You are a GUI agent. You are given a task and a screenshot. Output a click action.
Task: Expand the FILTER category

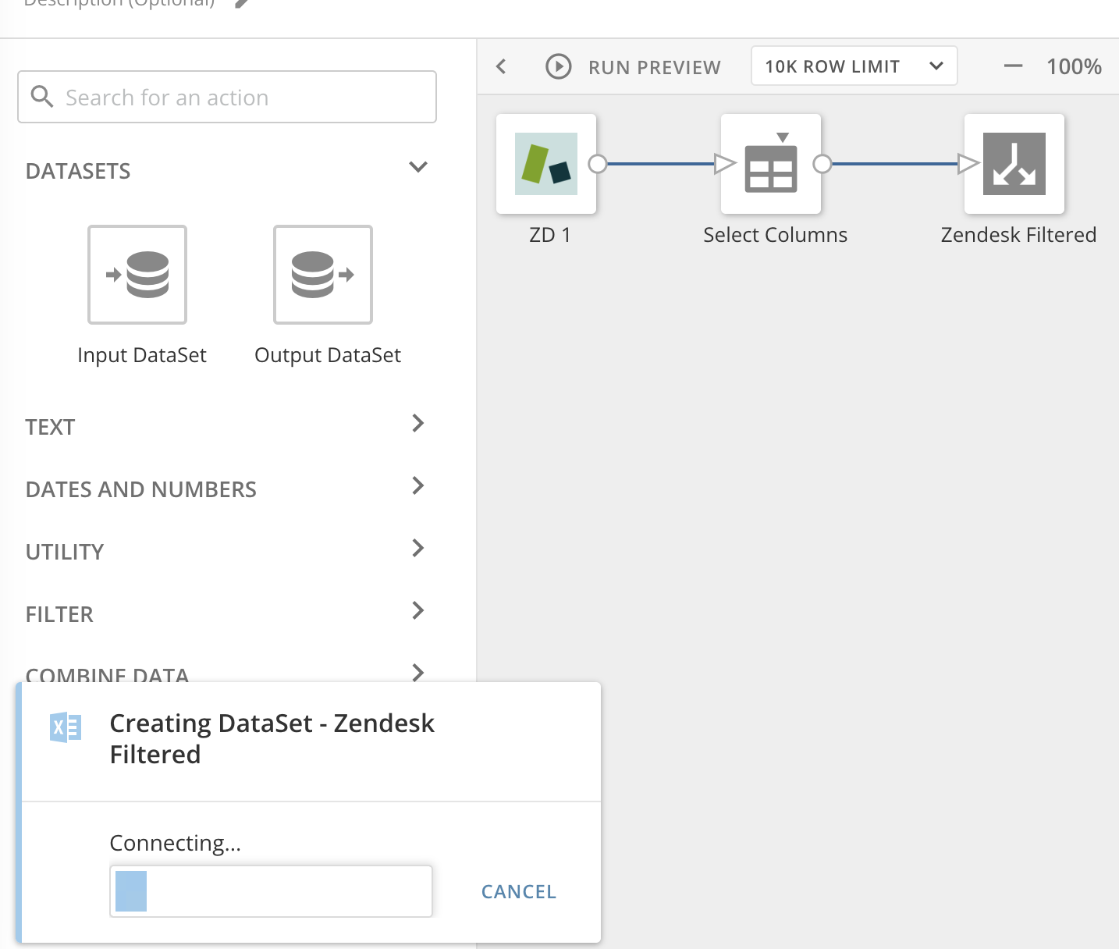[x=419, y=611]
